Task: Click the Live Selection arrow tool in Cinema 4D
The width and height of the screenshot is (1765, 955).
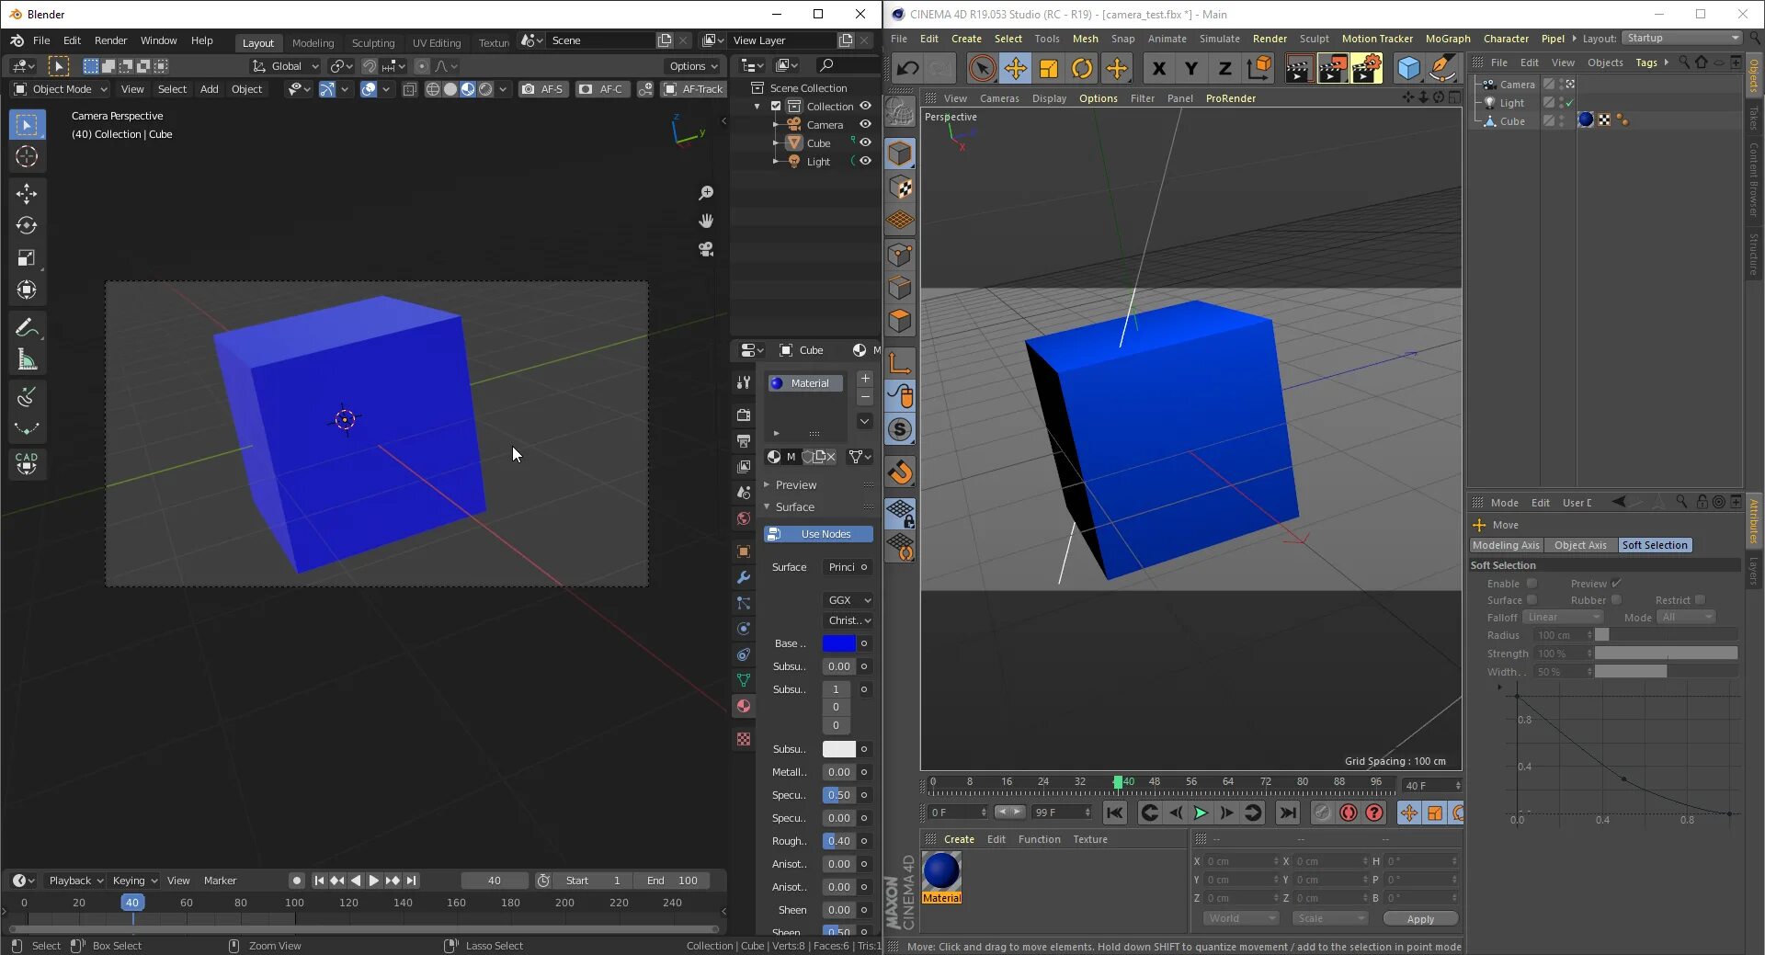Action: coord(982,68)
